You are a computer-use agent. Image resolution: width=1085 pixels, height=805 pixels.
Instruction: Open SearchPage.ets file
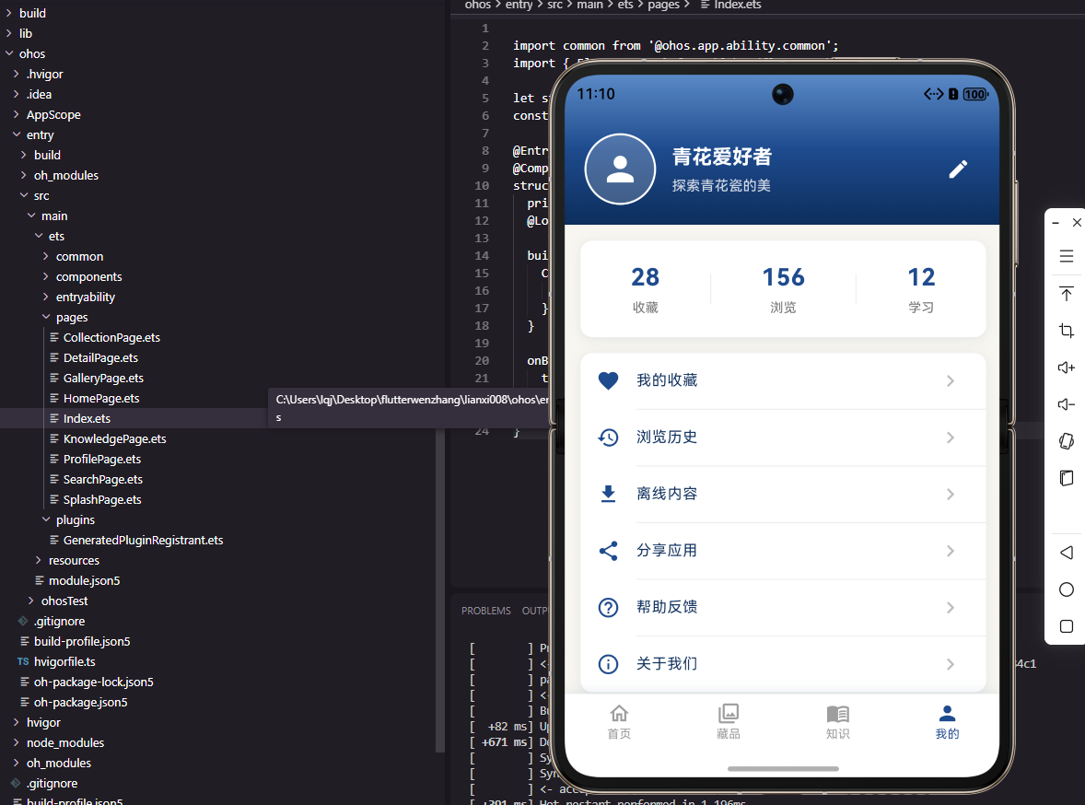coord(102,479)
